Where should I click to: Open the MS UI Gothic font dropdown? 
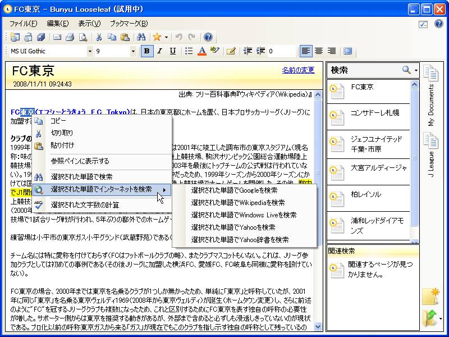(x=90, y=51)
